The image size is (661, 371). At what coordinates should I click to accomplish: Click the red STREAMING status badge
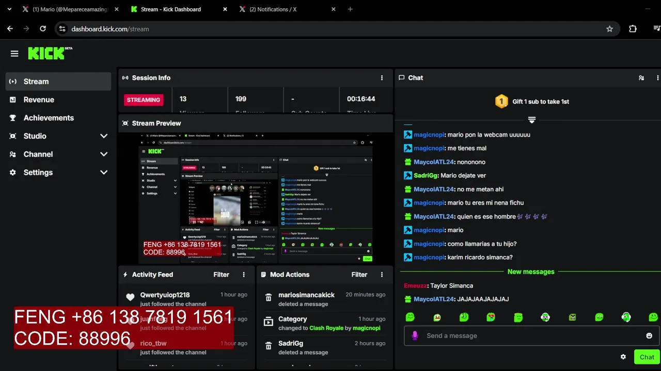pyautogui.click(x=144, y=100)
